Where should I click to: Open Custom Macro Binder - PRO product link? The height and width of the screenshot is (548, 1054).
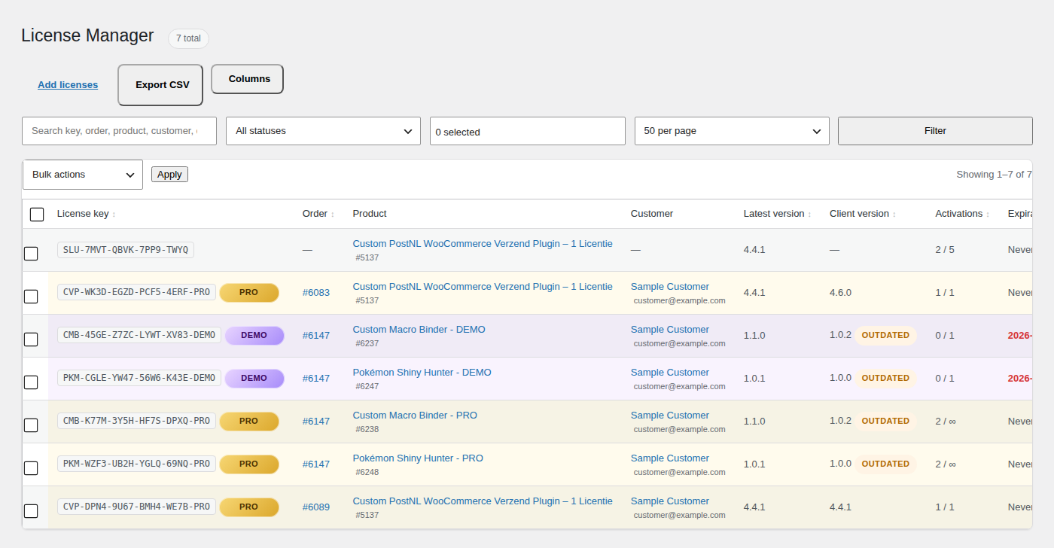[x=415, y=416]
